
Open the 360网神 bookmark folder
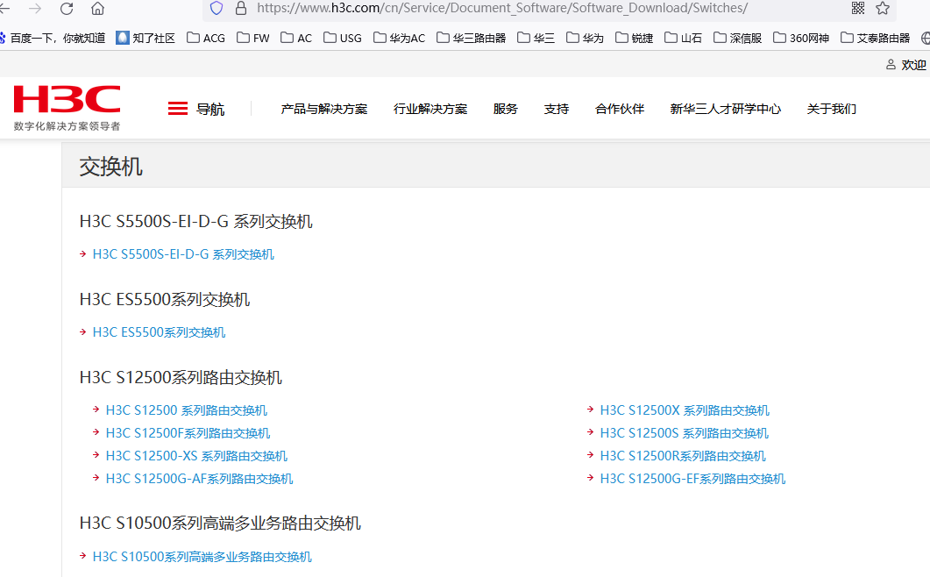(800, 38)
